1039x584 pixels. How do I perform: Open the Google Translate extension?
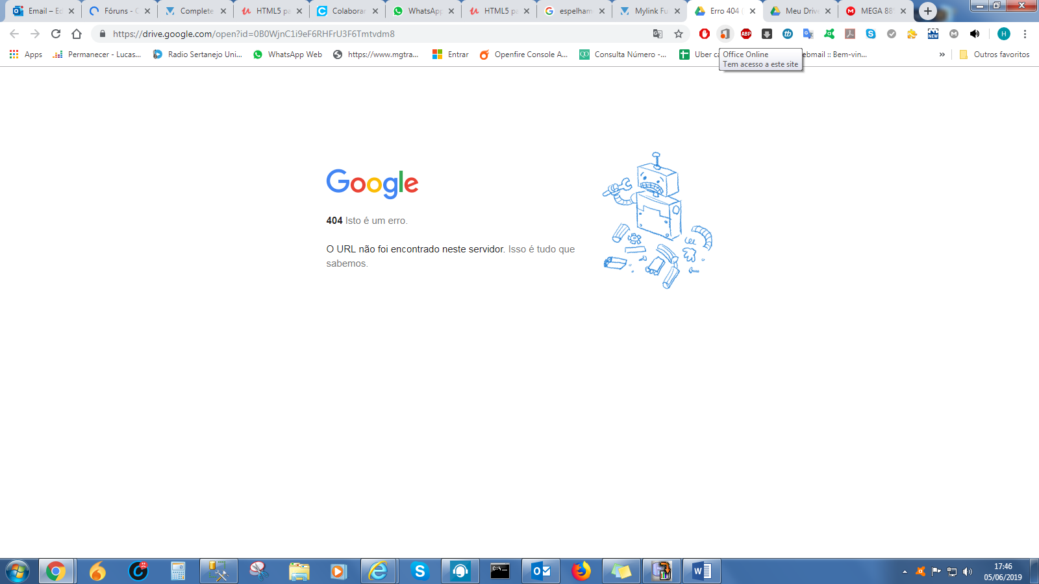pos(808,34)
